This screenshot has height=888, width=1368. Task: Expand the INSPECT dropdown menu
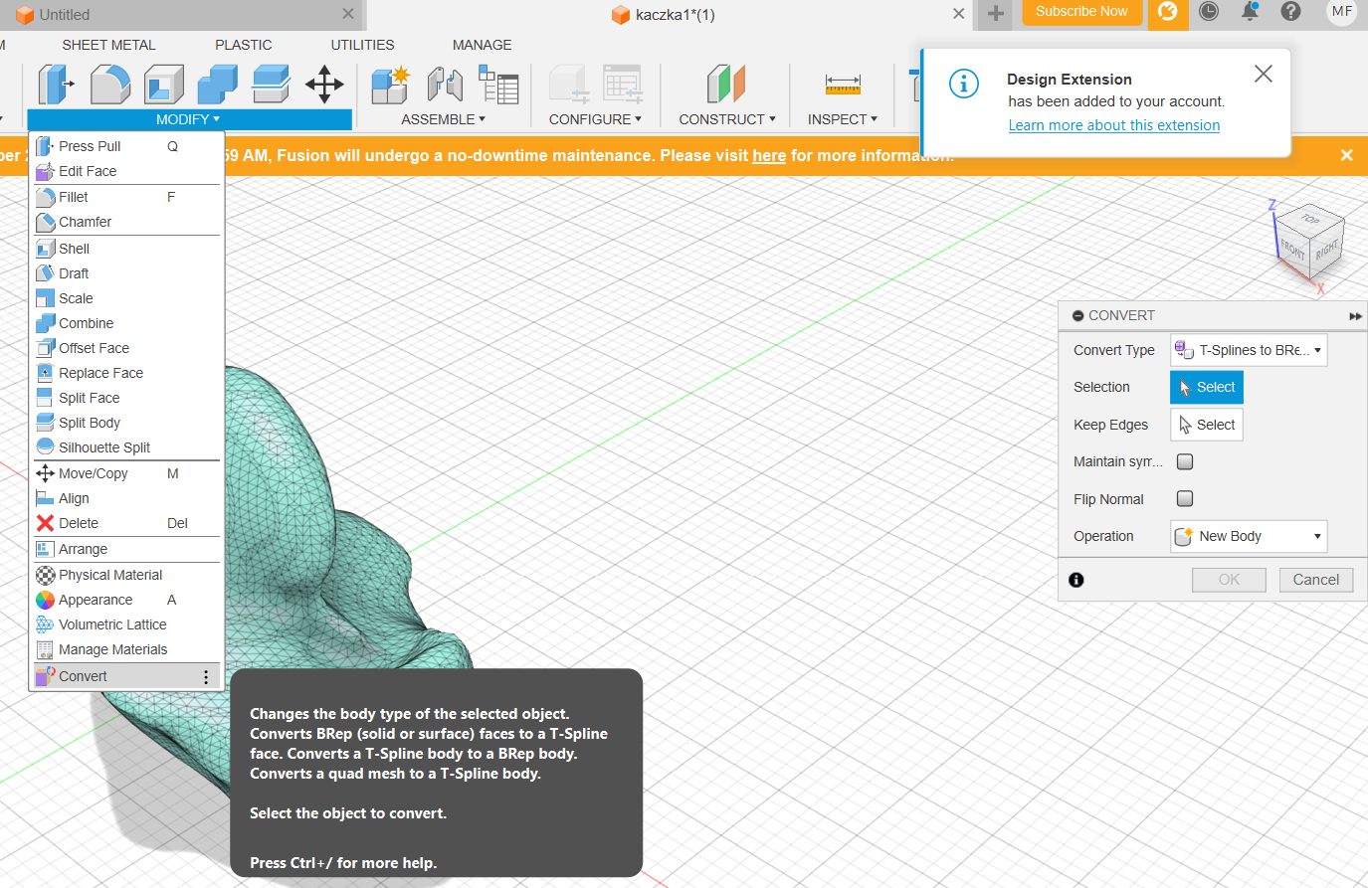843,119
